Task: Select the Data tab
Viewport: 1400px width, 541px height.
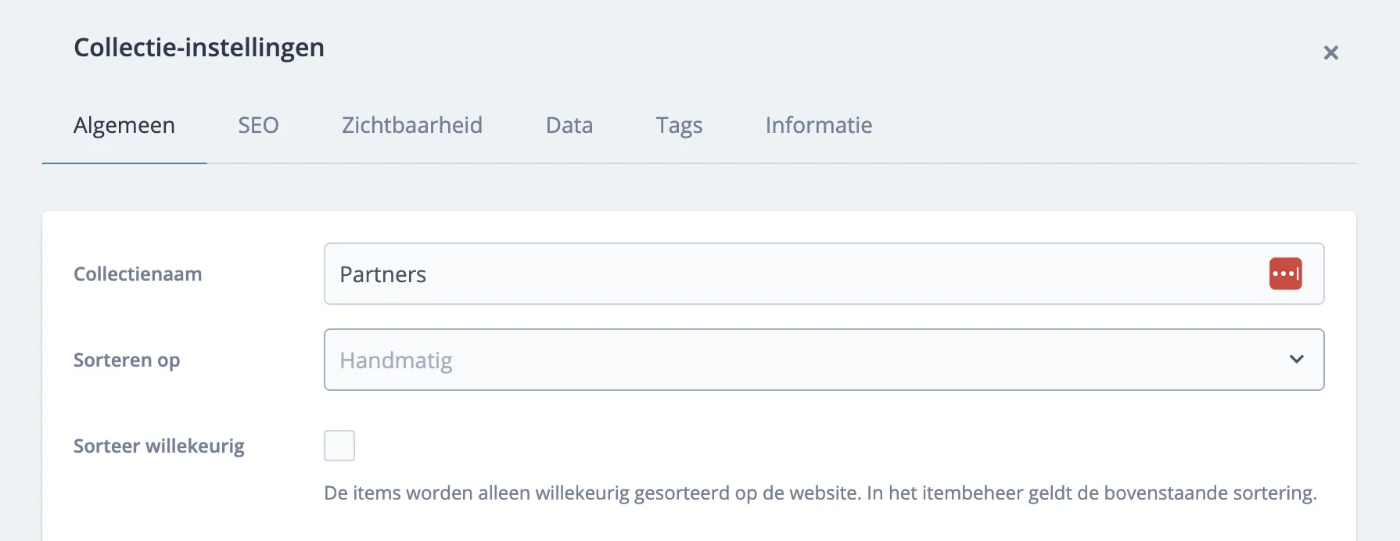Action: [569, 125]
